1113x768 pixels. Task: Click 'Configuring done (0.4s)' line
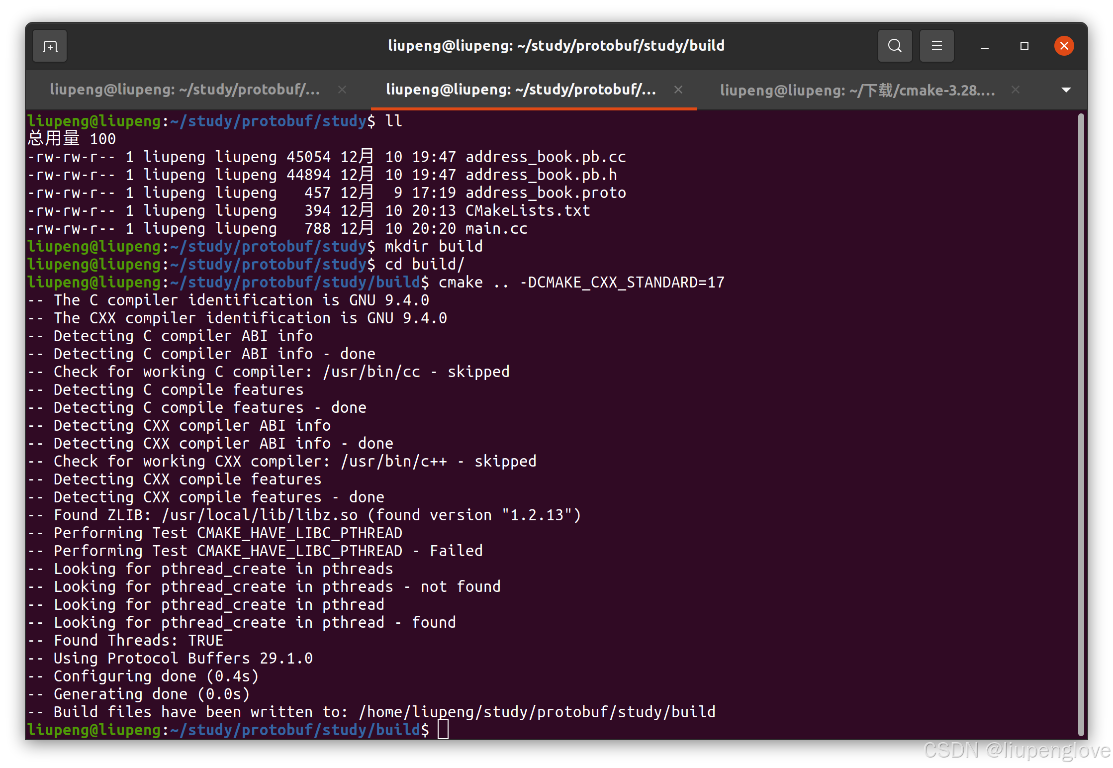tap(143, 676)
